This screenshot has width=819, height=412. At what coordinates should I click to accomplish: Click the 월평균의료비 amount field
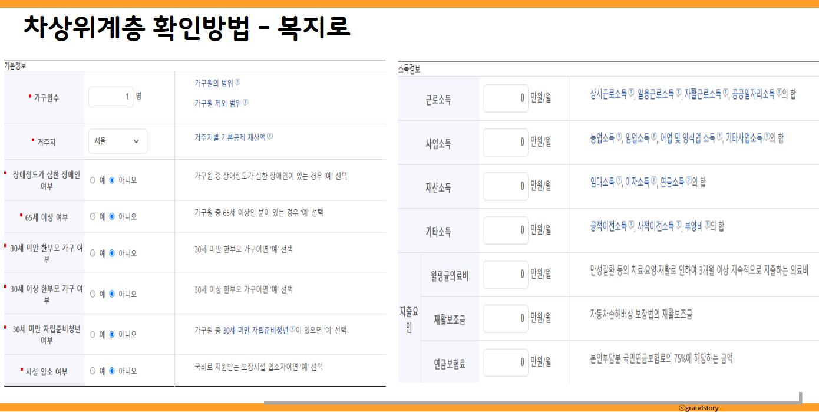506,274
